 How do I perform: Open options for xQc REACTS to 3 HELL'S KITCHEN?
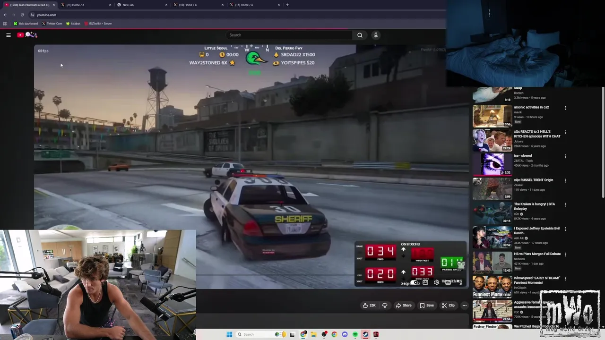(x=565, y=132)
